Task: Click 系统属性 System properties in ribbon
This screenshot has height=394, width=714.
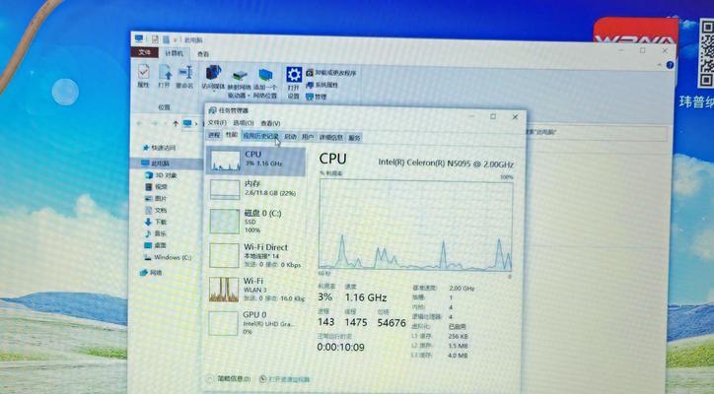Action: pyautogui.click(x=321, y=85)
